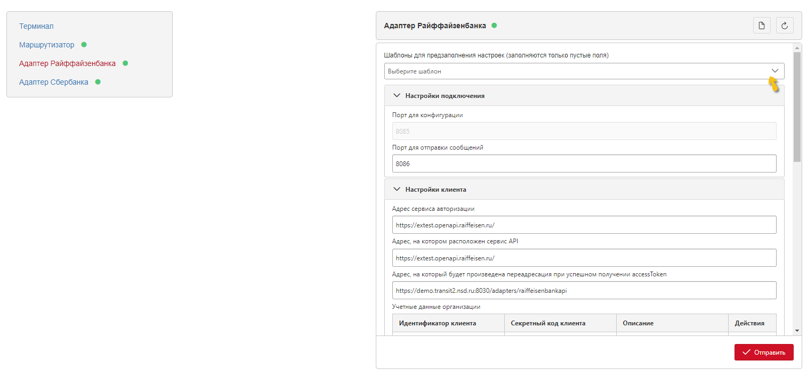Open Адаптер Сбербанка in sidebar
807x377 pixels.
click(x=54, y=82)
